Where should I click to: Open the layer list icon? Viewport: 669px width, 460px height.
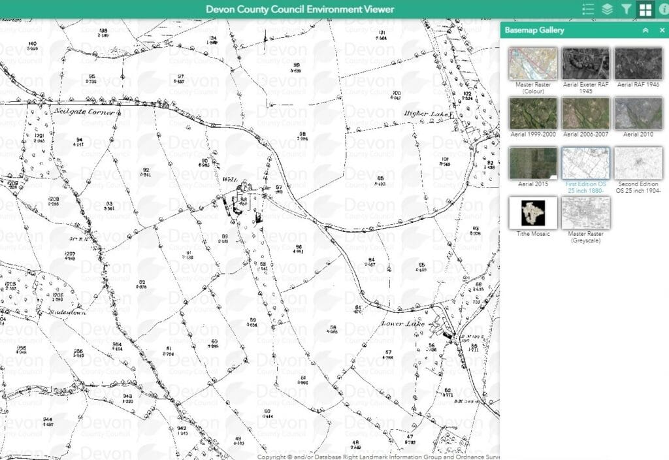(608, 9)
